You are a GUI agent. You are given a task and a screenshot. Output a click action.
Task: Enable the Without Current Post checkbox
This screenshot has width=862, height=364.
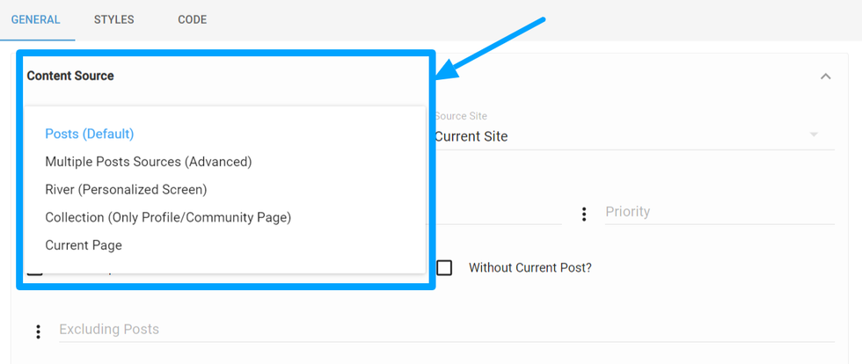point(445,267)
